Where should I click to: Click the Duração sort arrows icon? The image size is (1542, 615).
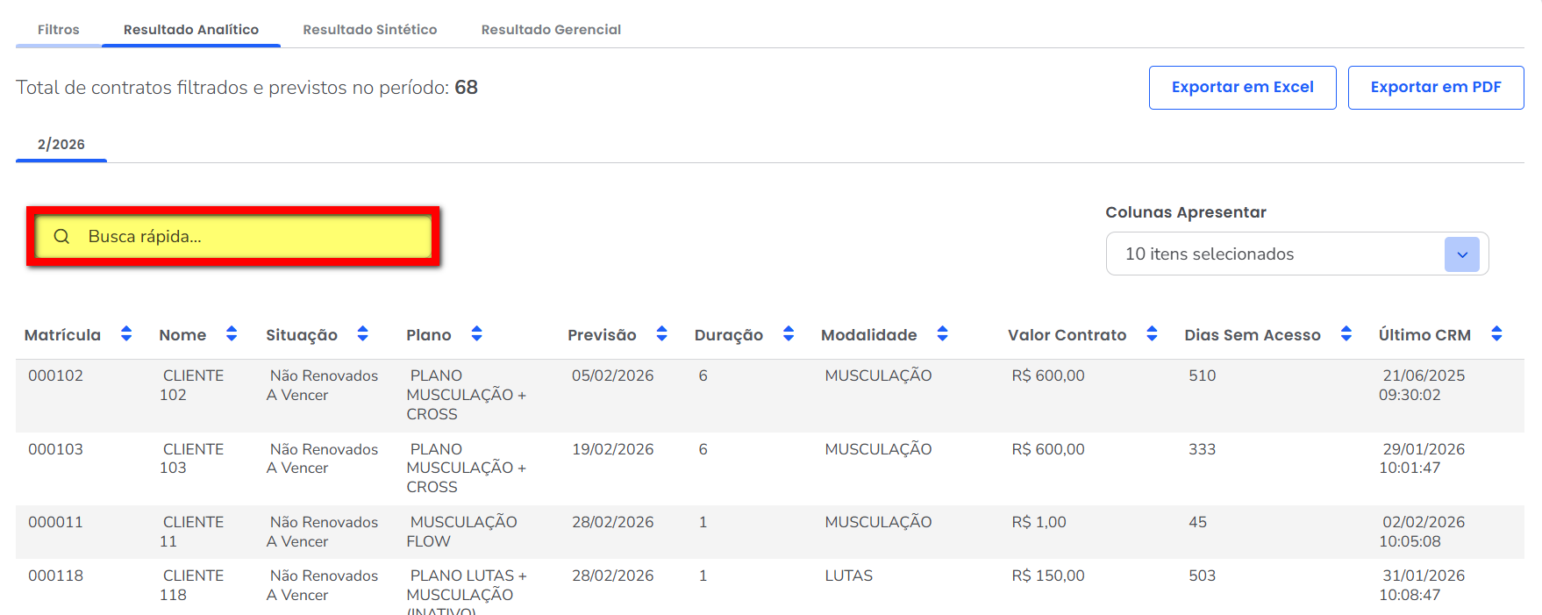(789, 333)
